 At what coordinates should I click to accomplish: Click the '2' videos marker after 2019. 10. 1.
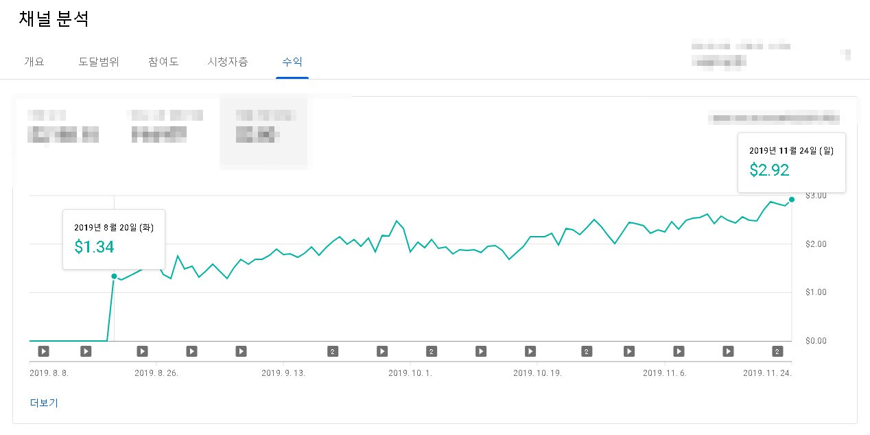point(432,351)
